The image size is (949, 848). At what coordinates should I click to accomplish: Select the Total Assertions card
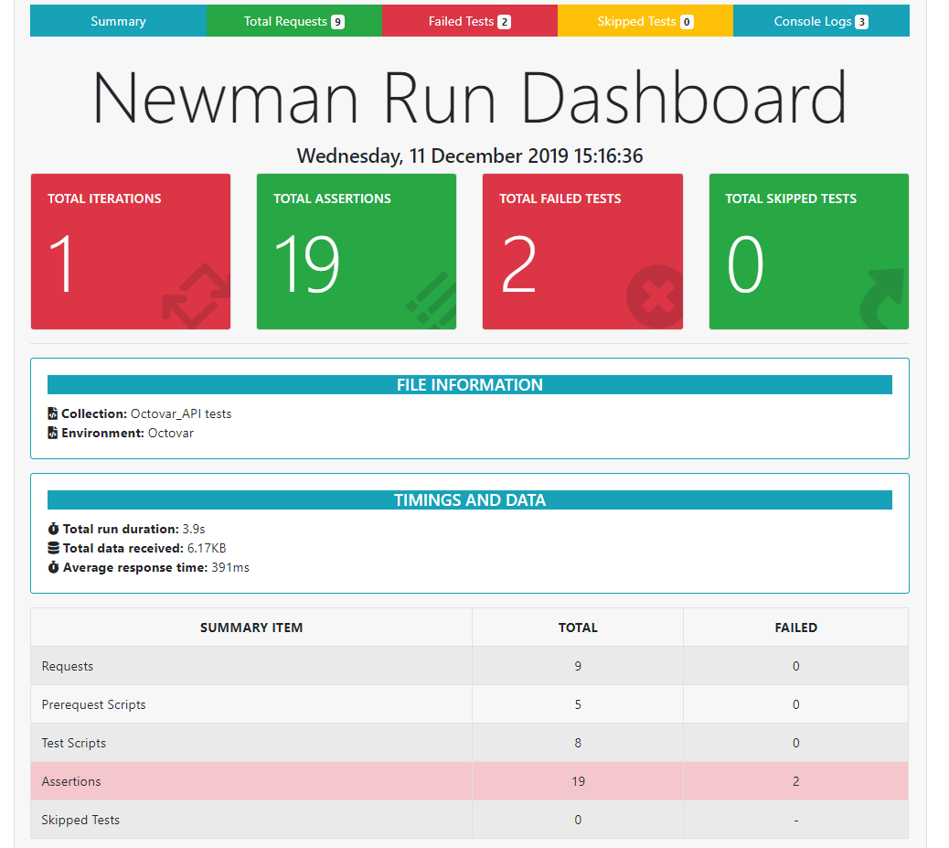pos(356,251)
